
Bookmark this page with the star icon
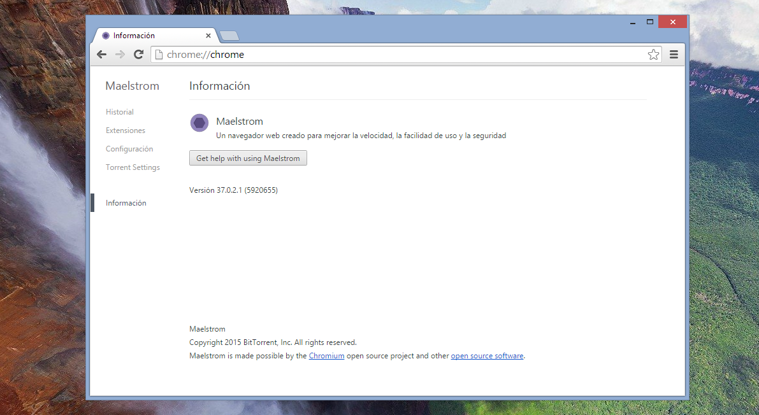coord(653,55)
